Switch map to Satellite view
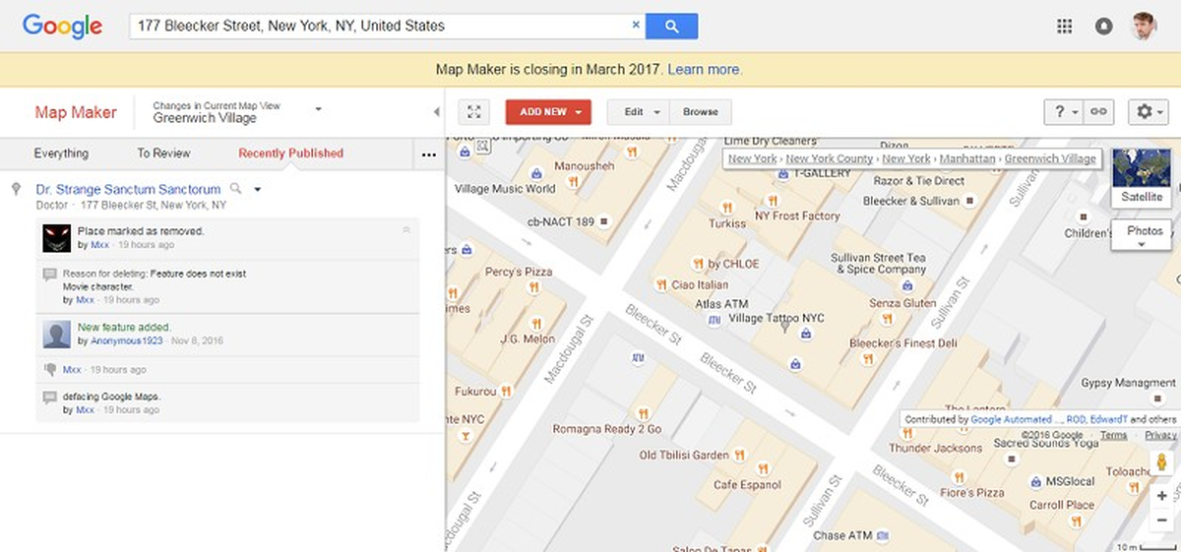Screen dimensions: 1181x552 point(1142,177)
